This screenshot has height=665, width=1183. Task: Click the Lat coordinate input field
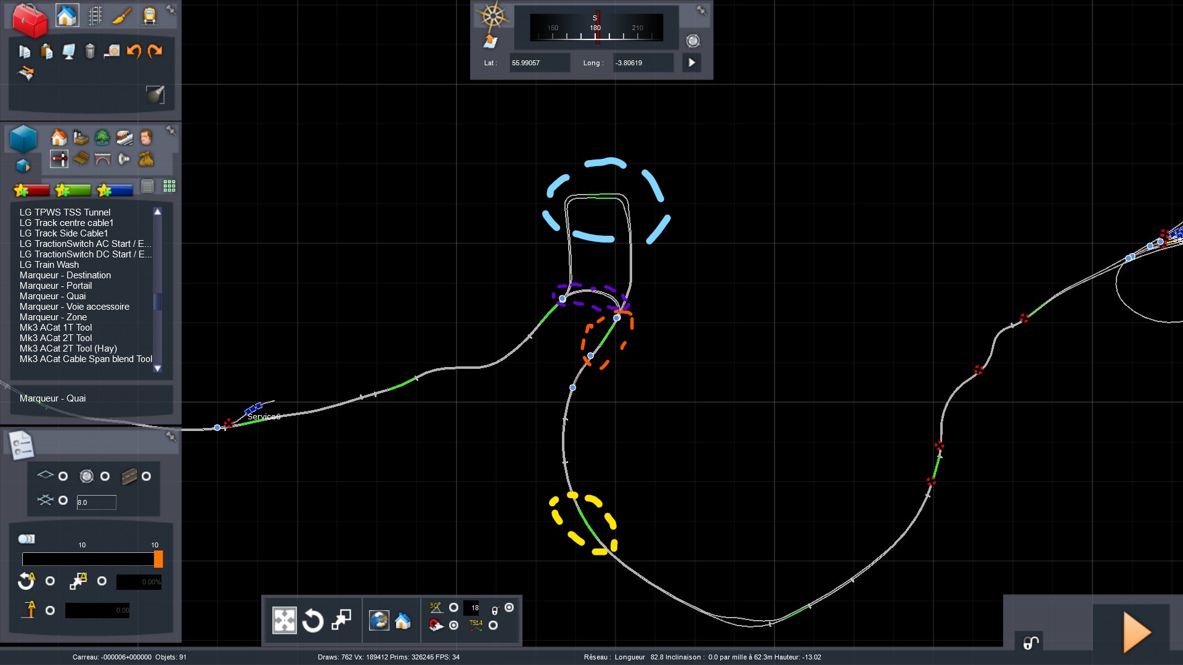click(539, 63)
